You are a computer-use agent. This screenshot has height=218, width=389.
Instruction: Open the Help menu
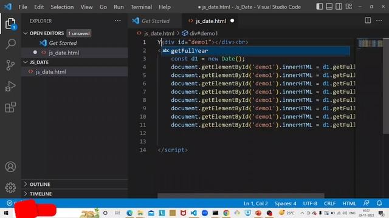[x=165, y=7]
